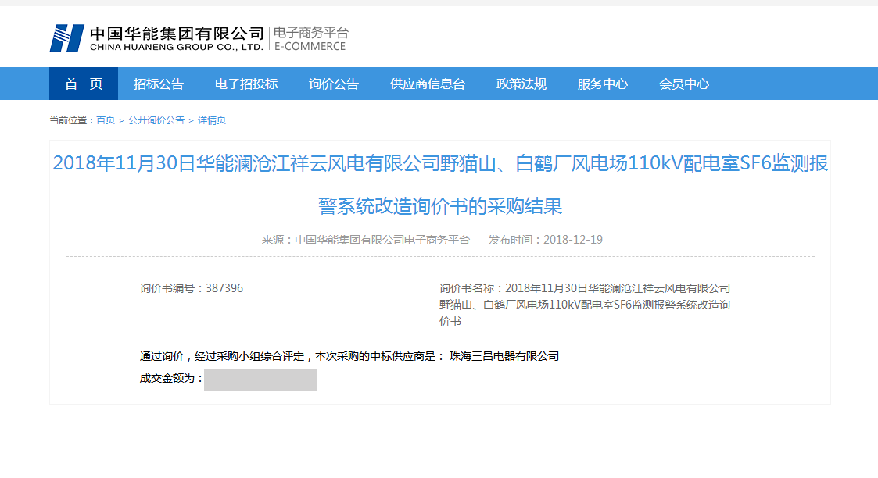The width and height of the screenshot is (878, 478).
Task: Open the 服务中心 navigation item
Action: tap(603, 84)
